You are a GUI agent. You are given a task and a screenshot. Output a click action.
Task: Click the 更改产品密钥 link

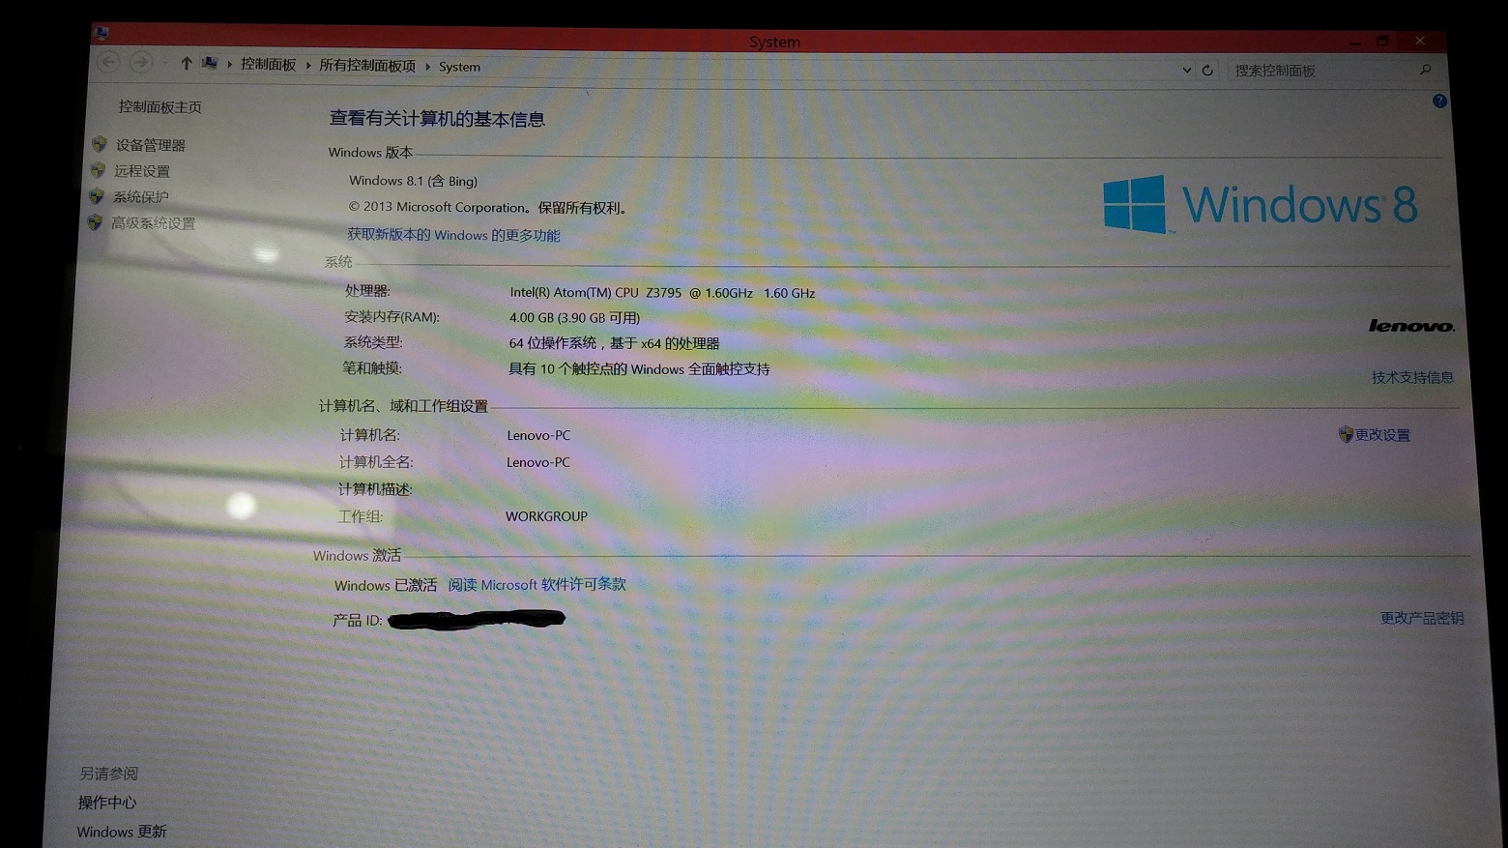[1422, 618]
